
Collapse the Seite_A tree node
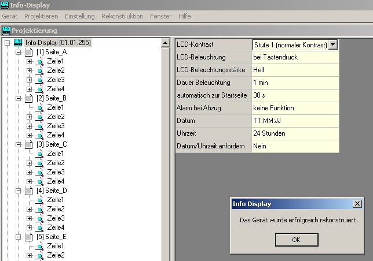tap(18, 52)
